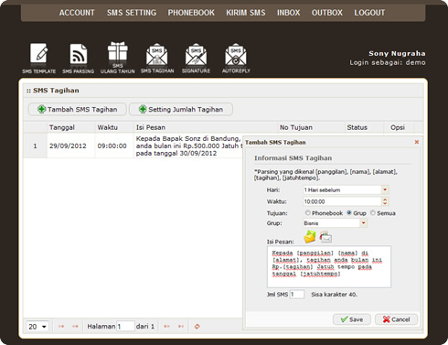Save the SMS Tagihan form
448x345 pixels.
click(352, 319)
